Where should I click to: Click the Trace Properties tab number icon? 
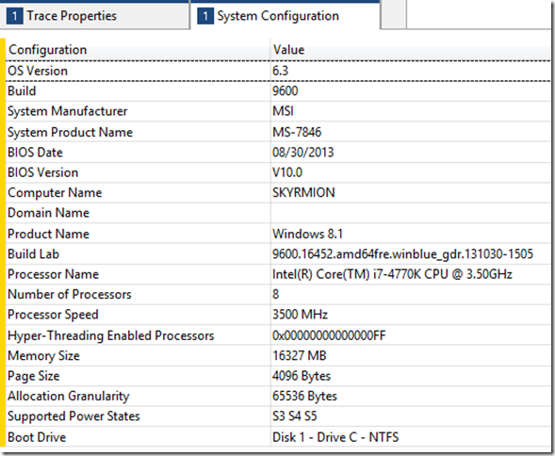pos(14,16)
